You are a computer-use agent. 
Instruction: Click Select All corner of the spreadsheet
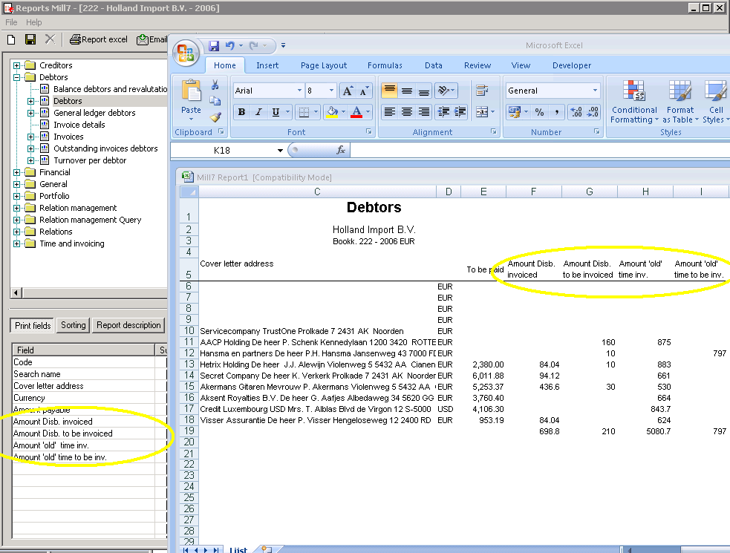(189, 192)
